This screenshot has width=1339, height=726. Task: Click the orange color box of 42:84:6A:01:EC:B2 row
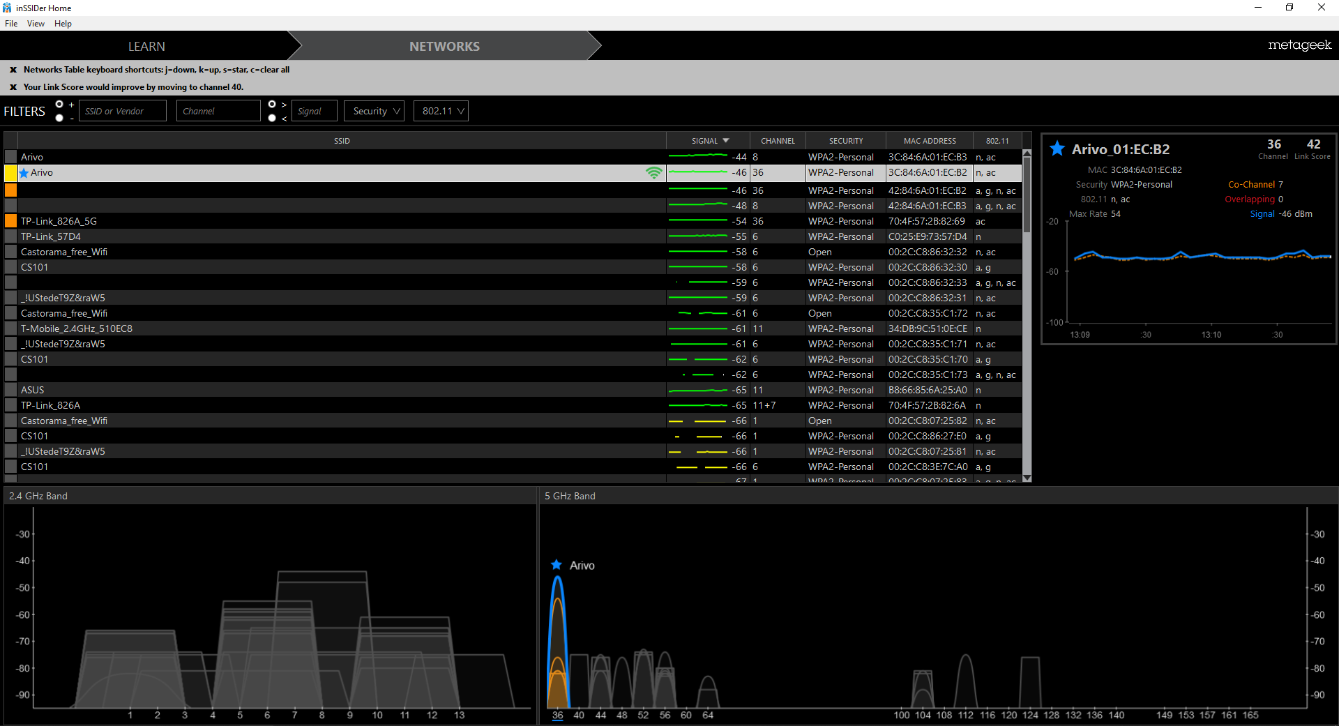click(x=10, y=190)
